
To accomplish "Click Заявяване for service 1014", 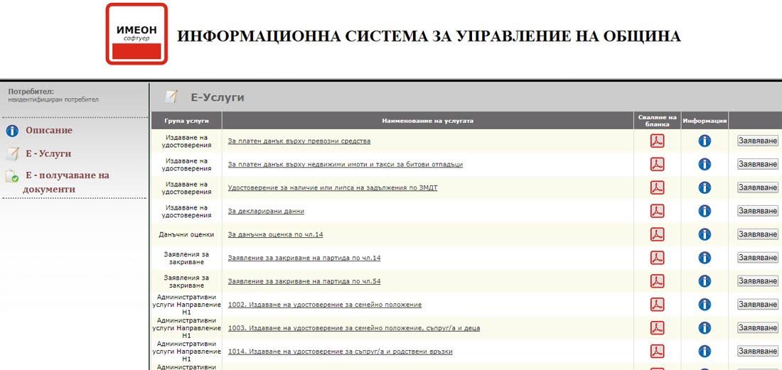I will (x=758, y=352).
